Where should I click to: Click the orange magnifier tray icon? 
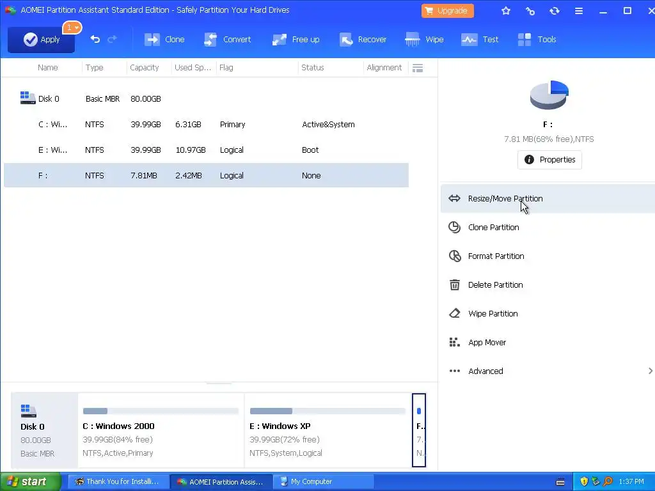pyautogui.click(x=608, y=482)
